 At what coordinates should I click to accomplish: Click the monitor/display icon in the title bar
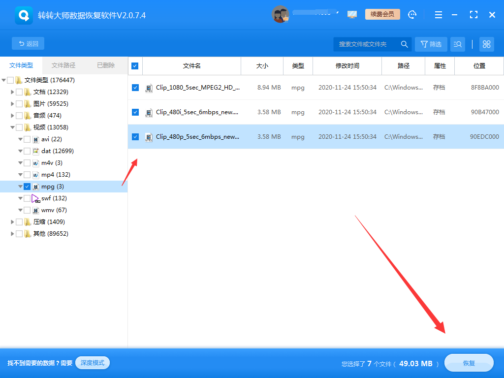point(352,14)
